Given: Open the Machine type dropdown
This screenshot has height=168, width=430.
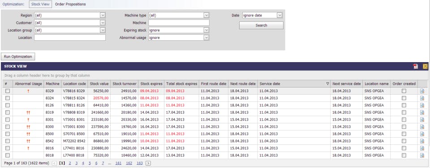Looking at the screenshot, I should coord(206,15).
